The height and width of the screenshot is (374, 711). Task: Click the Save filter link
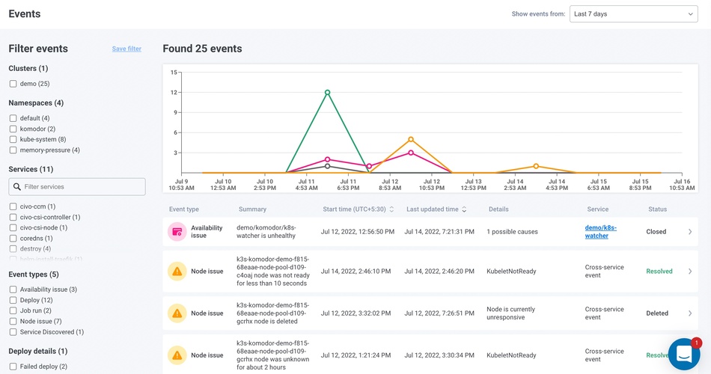coord(126,49)
